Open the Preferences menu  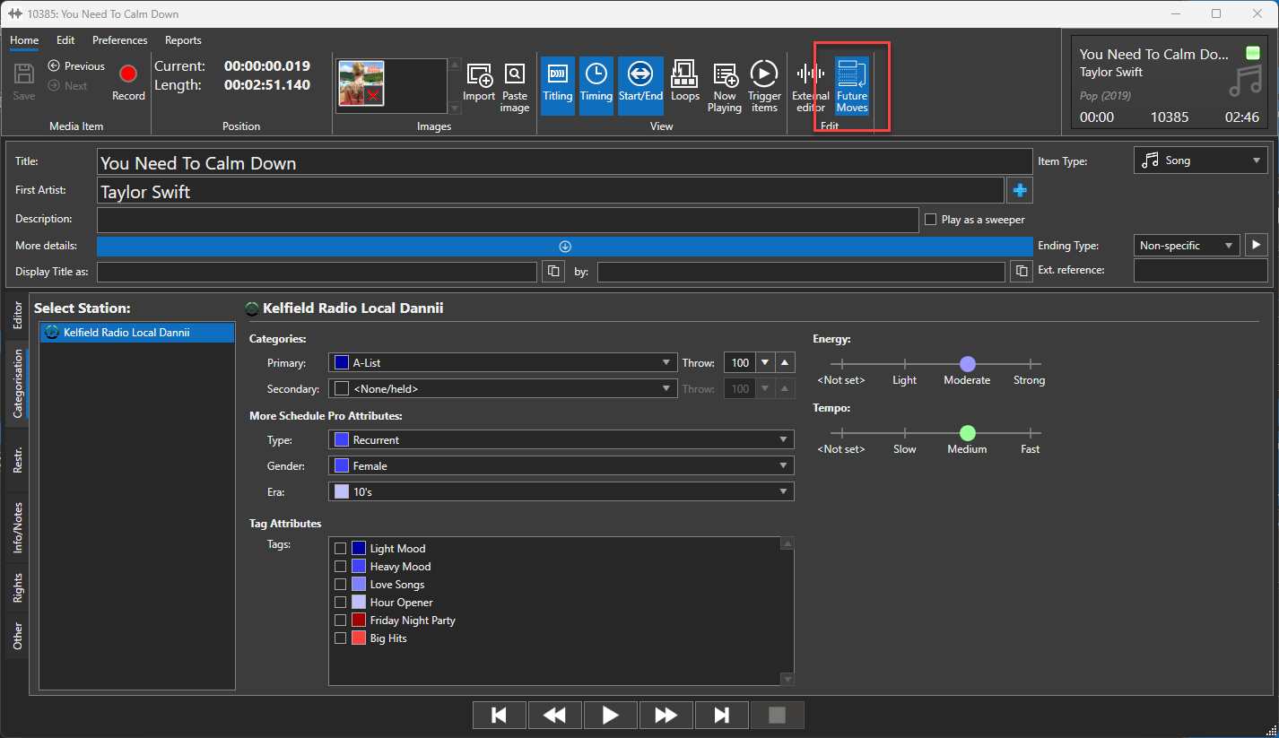119,40
